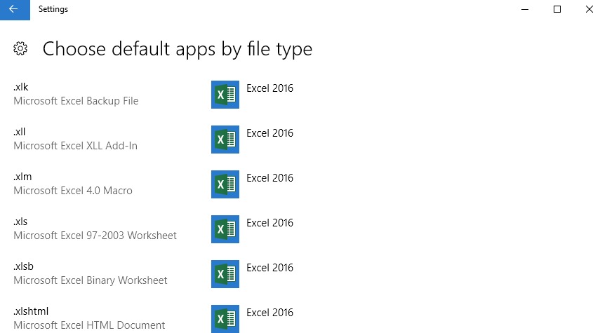Click the Excel icon for .xlsb file type
The height and width of the screenshot is (333, 593).
225,274
